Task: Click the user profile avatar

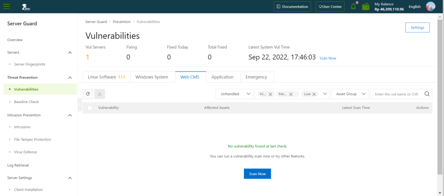Action: click(x=430, y=7)
